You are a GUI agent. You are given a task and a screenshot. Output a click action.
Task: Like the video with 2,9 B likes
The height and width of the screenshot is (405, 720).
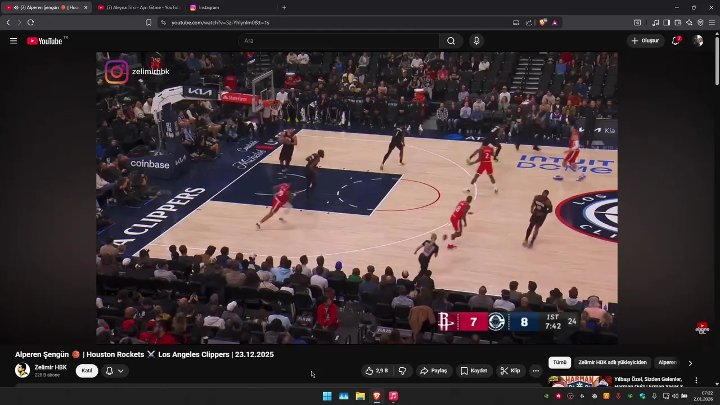tap(376, 371)
